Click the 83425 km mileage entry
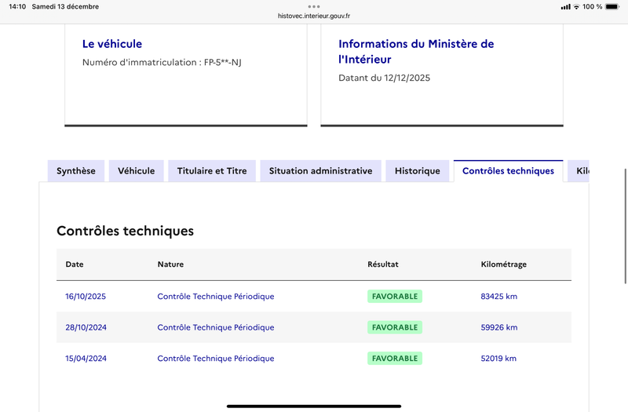This screenshot has height=412, width=628. [x=499, y=297]
